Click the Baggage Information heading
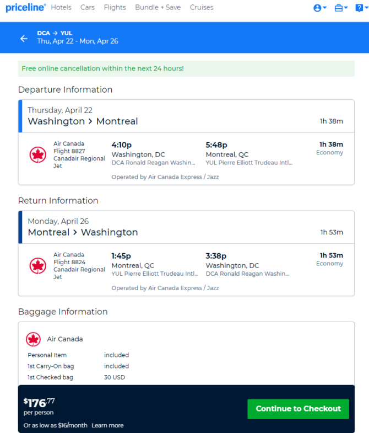 pyautogui.click(x=63, y=312)
